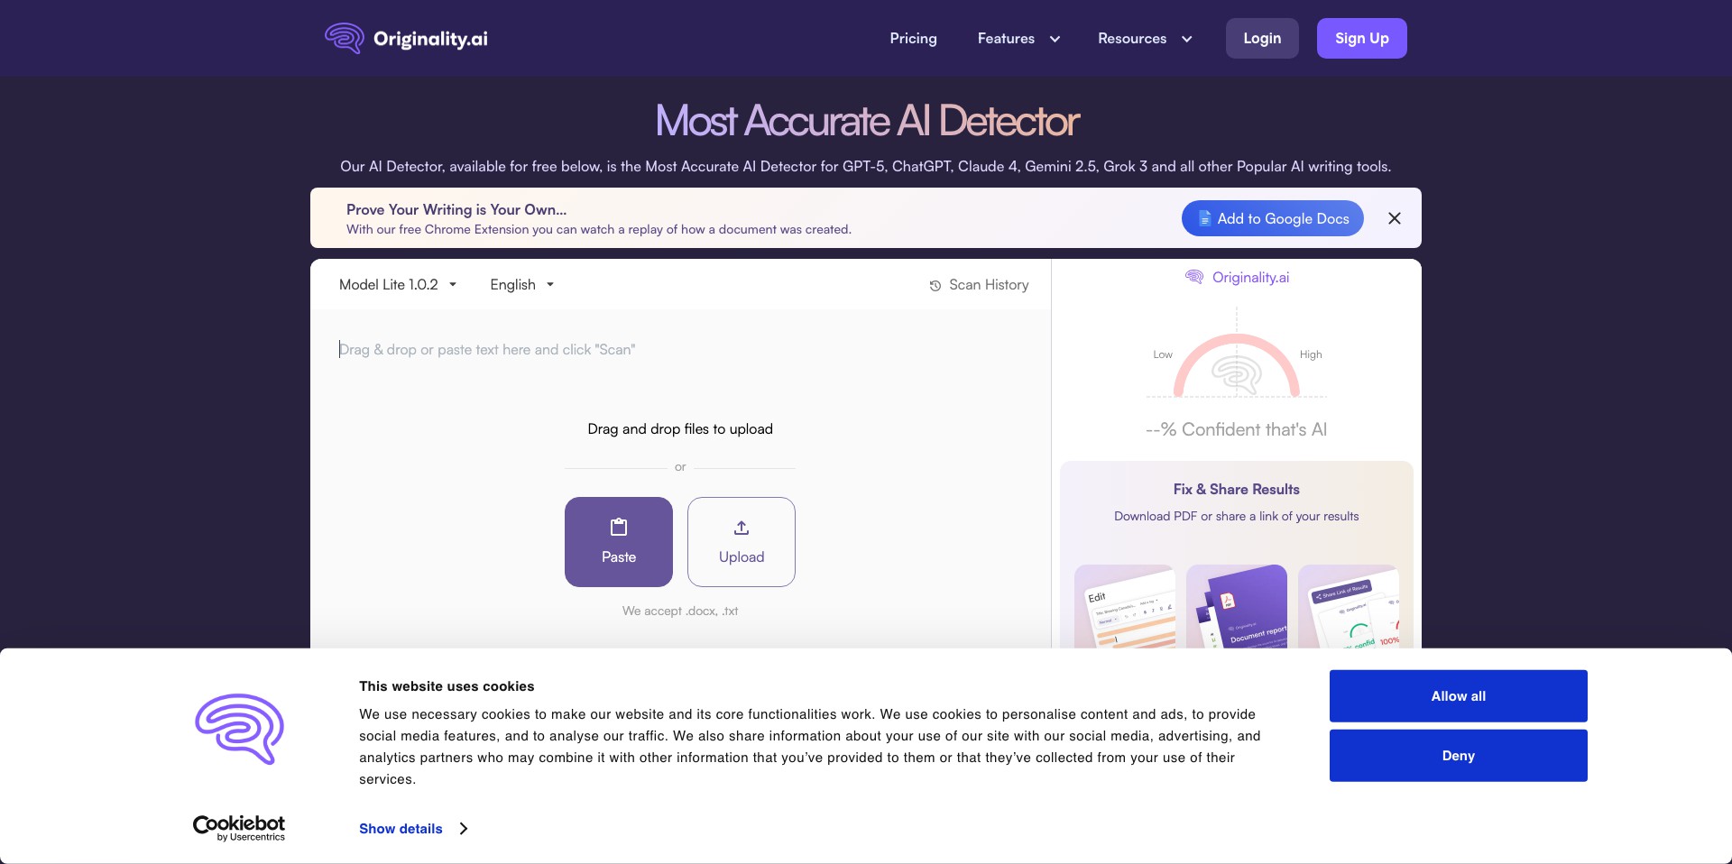The image size is (1732, 864).
Task: Open the Edit preview thumbnail
Action: (x=1125, y=607)
